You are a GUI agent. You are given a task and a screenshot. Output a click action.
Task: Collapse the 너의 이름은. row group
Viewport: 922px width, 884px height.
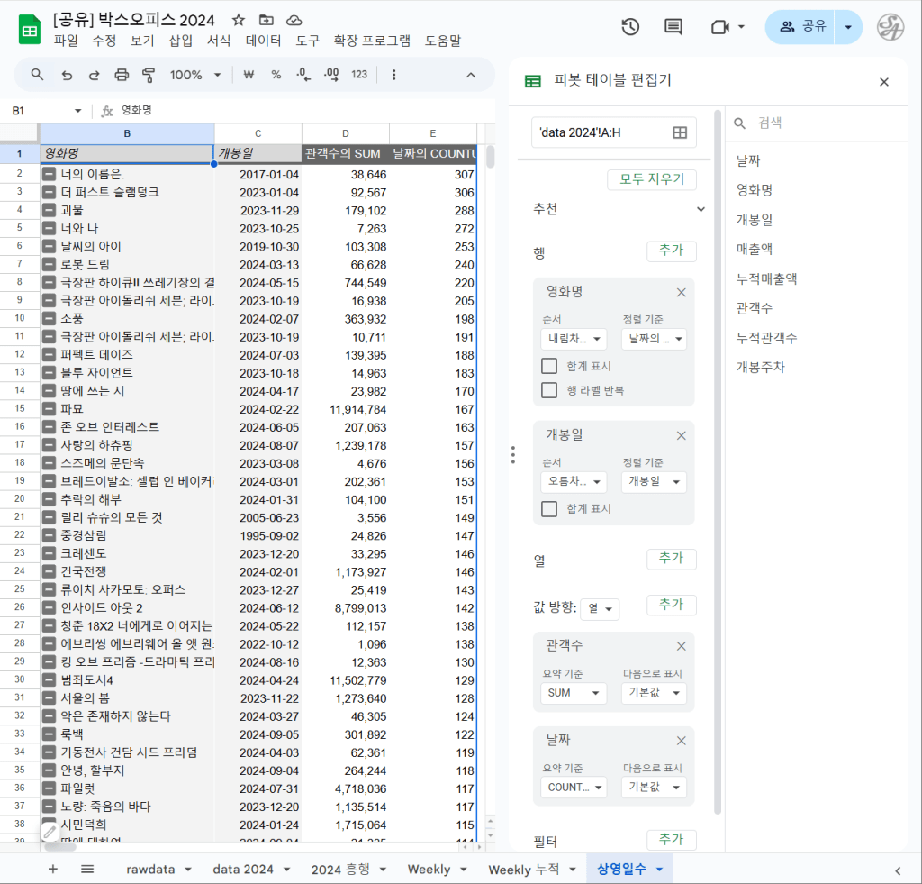click(x=49, y=174)
